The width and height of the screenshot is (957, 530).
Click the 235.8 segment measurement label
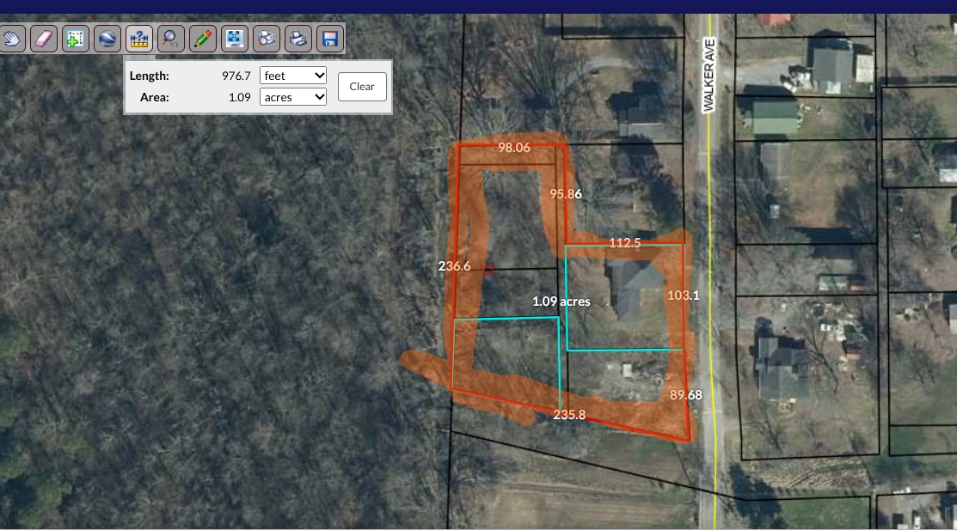point(569,415)
